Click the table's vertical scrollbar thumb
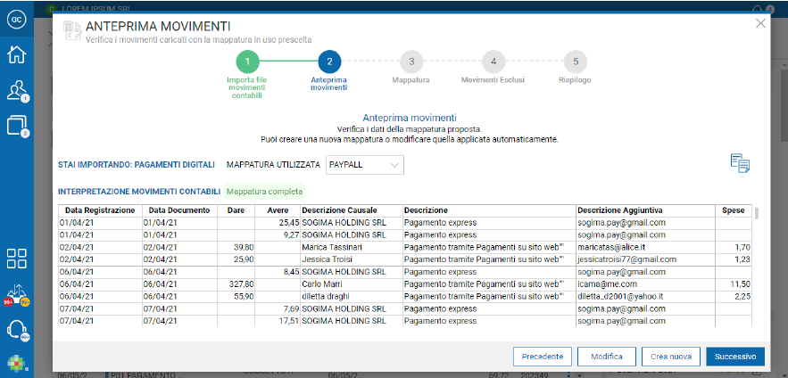 tap(757, 213)
